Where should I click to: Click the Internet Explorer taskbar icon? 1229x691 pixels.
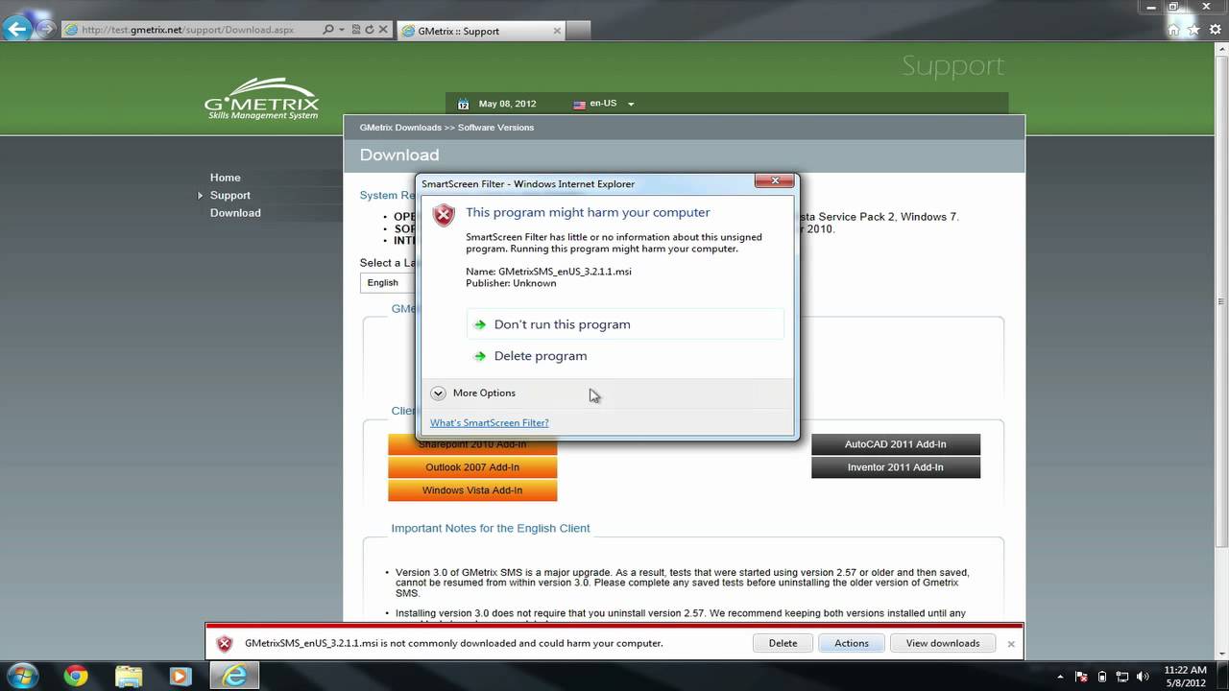click(233, 676)
